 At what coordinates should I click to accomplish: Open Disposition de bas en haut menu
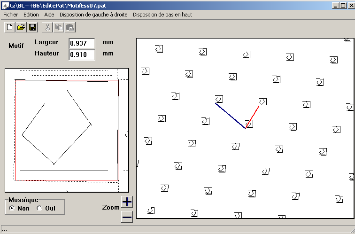(x=162, y=15)
